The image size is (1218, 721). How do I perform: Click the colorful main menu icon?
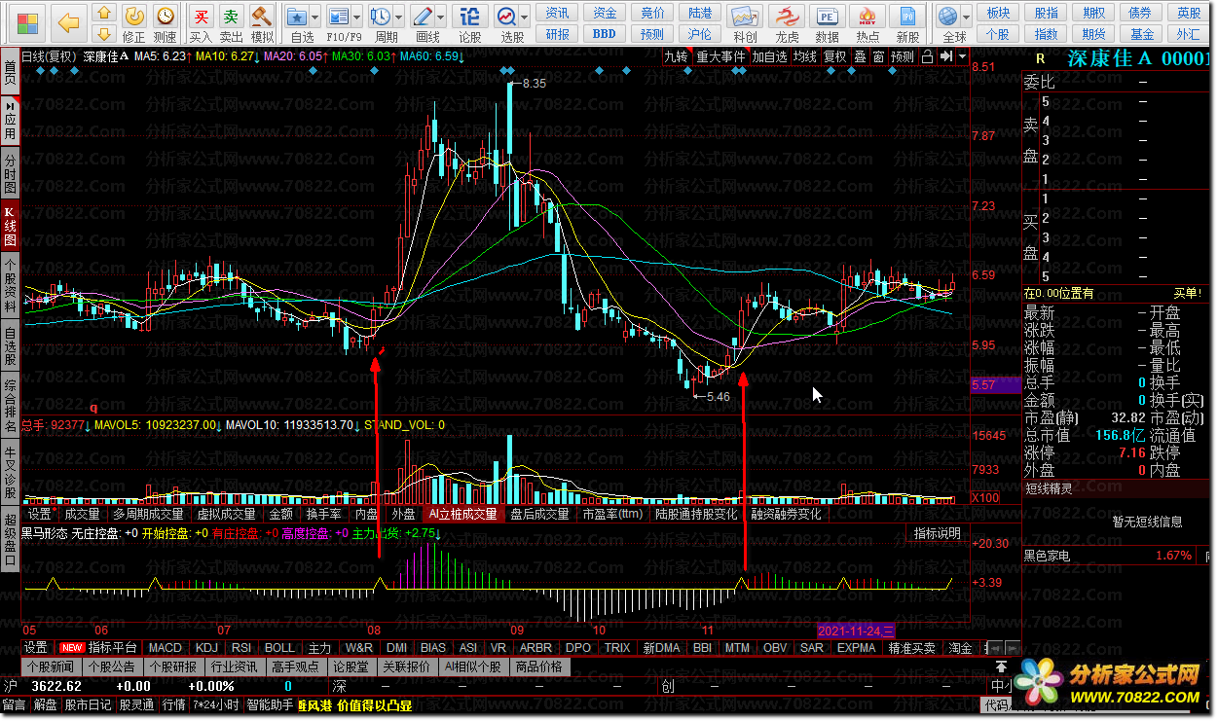[25, 21]
